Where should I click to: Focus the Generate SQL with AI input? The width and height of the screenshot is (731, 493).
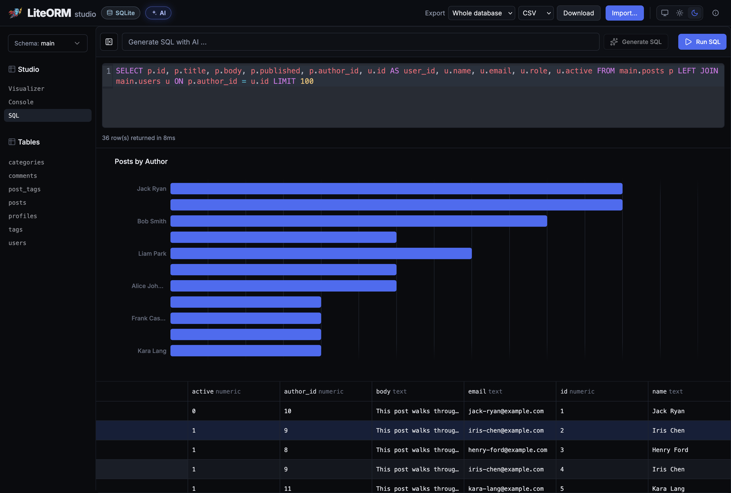(361, 42)
